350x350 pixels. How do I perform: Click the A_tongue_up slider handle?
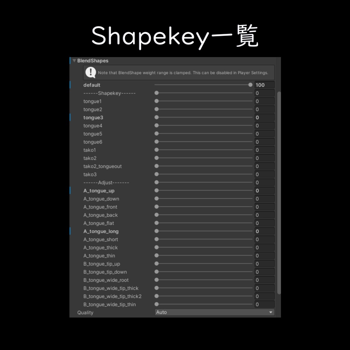click(157, 190)
